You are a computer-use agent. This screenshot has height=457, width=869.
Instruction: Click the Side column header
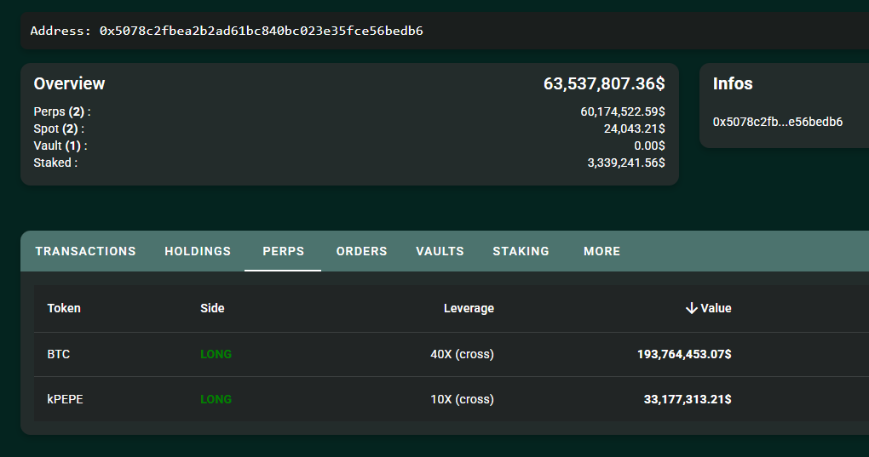pos(212,308)
